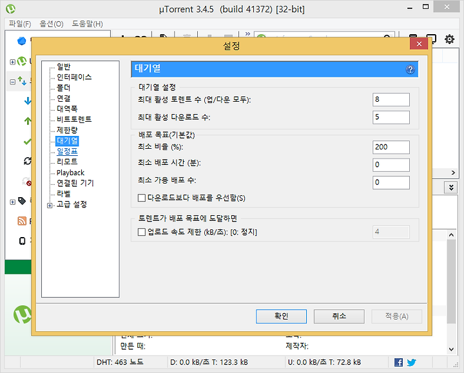
Task: Select 연결 in settings tree
Action: (63, 98)
